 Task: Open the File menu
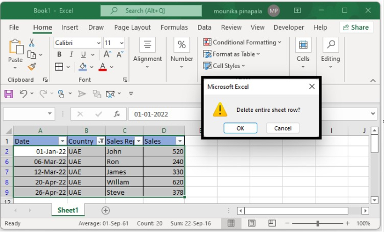pos(14,27)
